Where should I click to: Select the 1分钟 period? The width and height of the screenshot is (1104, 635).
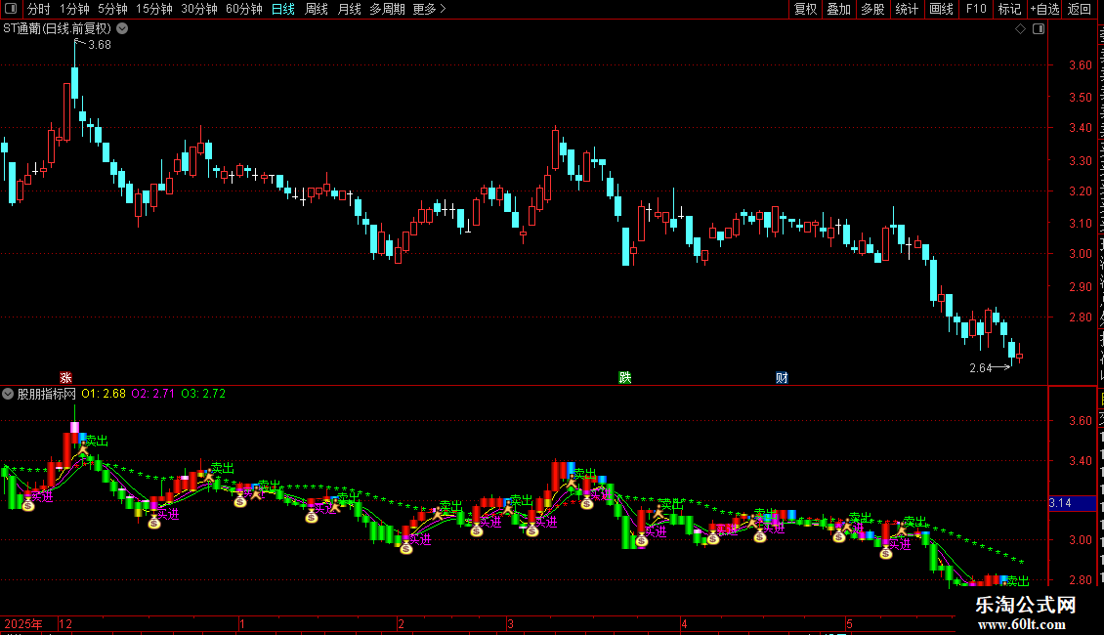(74, 9)
